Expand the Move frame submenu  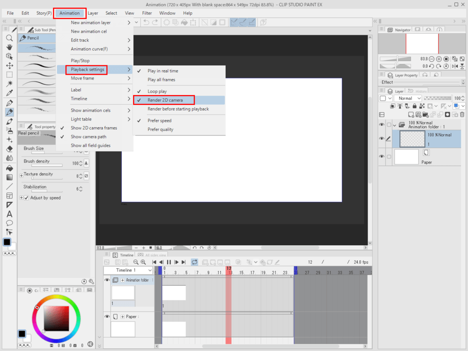95,78
